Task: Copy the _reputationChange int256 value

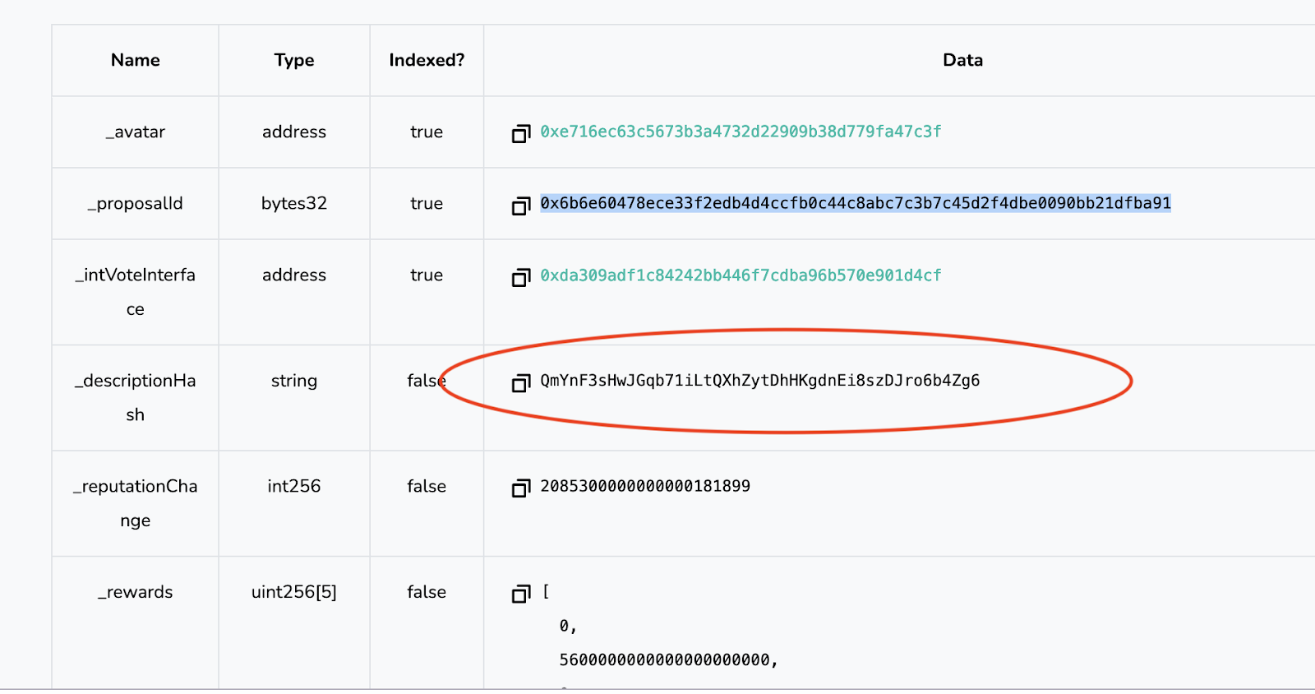Action: [521, 488]
